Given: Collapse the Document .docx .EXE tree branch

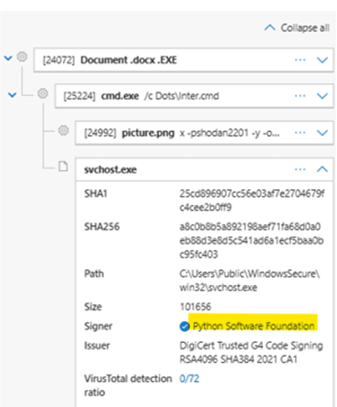Looking at the screenshot, I should click(8, 58).
